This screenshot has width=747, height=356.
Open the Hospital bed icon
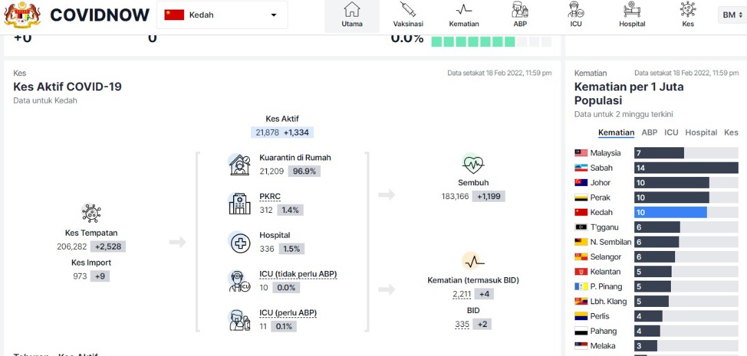coord(632,9)
